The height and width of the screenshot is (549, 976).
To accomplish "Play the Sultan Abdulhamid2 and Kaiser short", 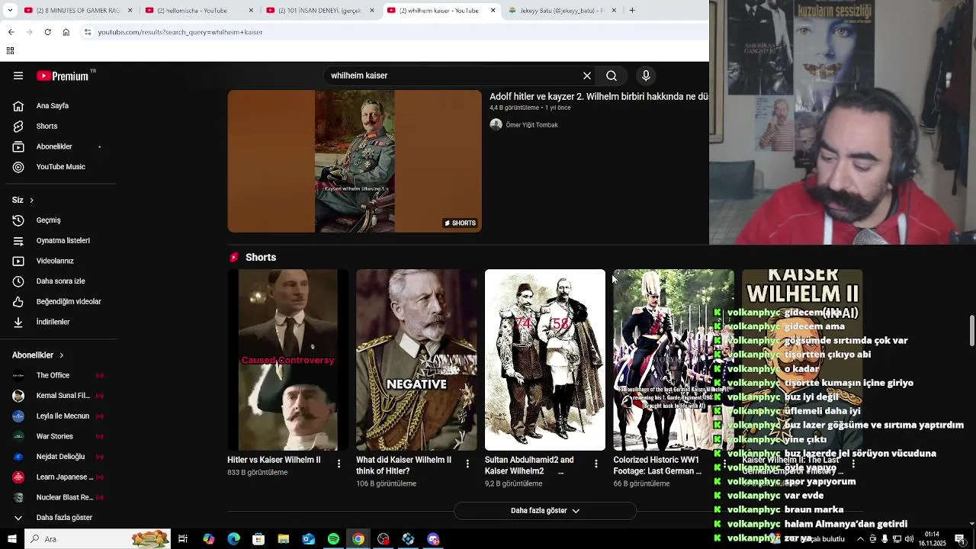I will [545, 360].
